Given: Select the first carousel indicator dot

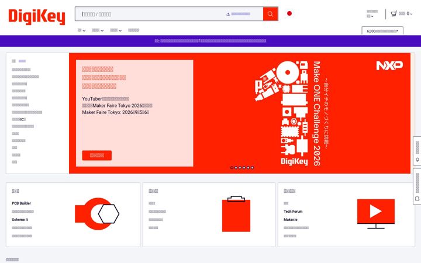Looking at the screenshot, I should coord(232,168).
